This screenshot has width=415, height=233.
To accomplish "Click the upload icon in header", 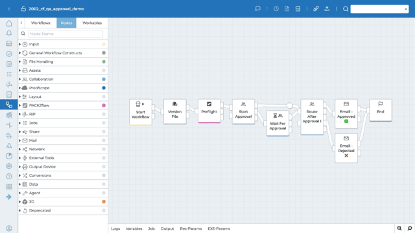I will 327,8.
